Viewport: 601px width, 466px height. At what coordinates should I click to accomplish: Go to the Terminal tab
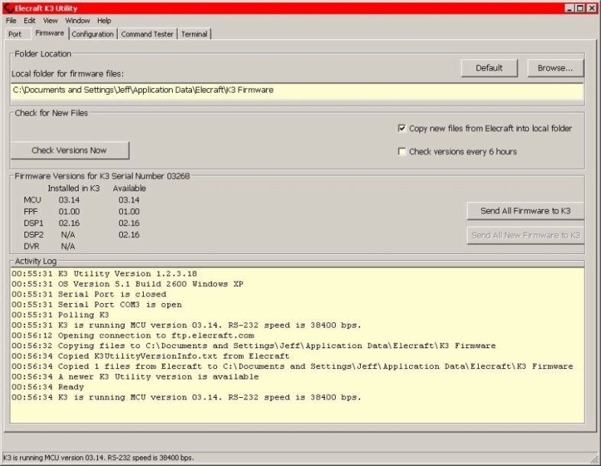coord(194,34)
